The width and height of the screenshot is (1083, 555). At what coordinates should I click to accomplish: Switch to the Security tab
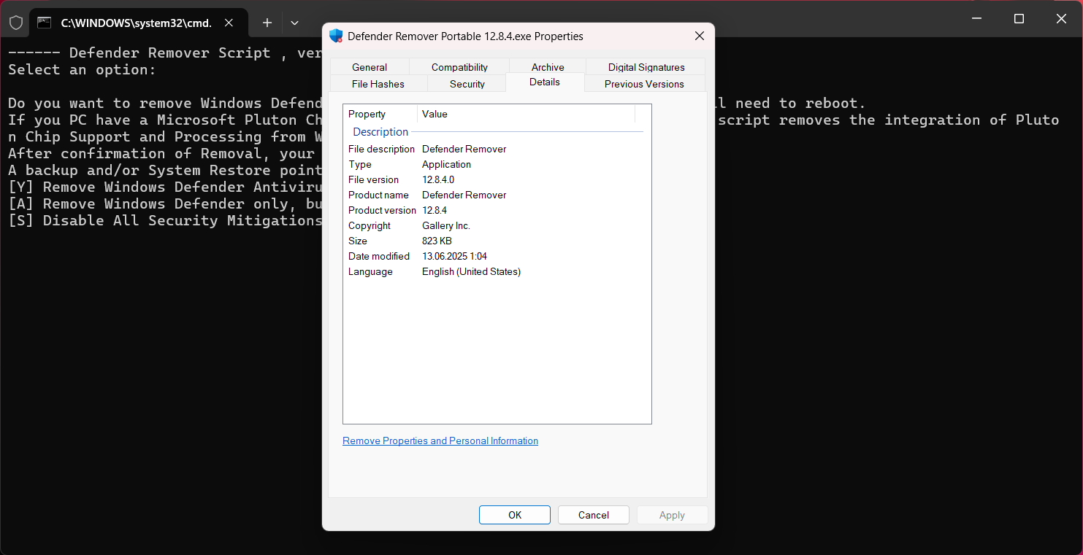click(467, 84)
